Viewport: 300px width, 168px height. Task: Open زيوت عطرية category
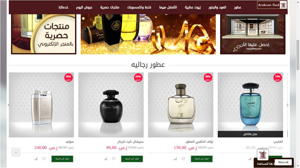tap(193, 7)
